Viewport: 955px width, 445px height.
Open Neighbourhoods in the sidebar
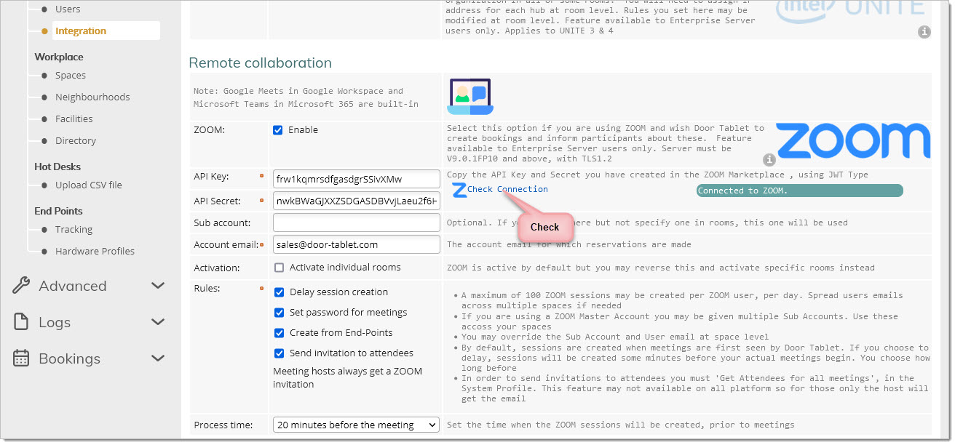point(92,97)
